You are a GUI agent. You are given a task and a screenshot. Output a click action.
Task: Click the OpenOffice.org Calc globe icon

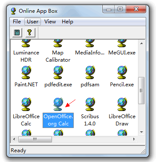[58, 104]
